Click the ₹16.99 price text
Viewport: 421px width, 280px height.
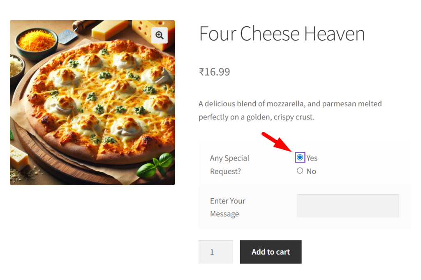(214, 72)
